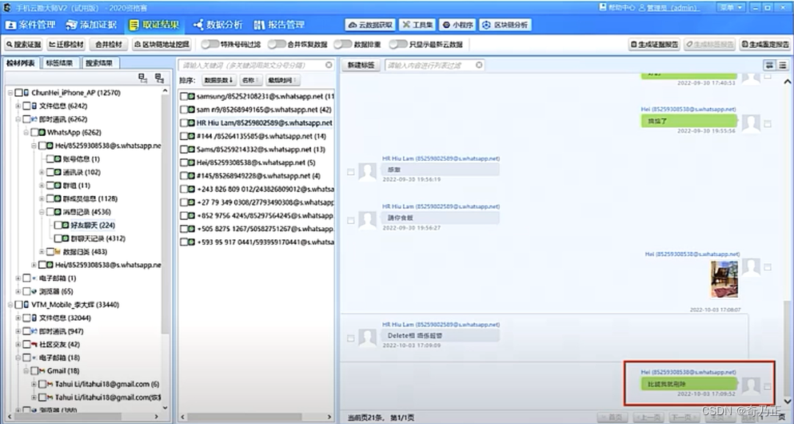Open 区块链分析 tool

[x=505, y=25]
